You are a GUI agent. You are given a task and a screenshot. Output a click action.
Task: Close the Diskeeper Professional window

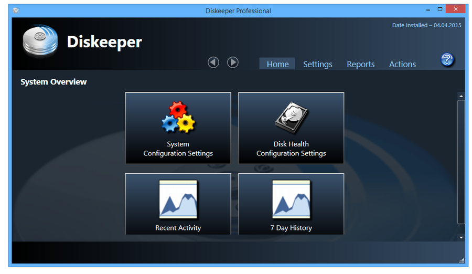click(x=455, y=9)
